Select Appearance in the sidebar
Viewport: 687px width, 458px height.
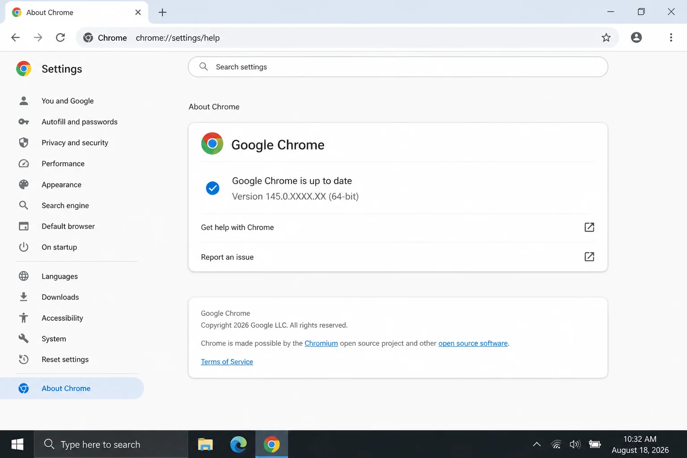coord(61,185)
